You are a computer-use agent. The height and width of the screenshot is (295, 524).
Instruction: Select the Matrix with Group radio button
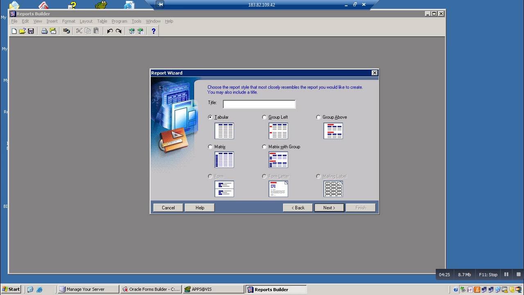[x=264, y=147]
